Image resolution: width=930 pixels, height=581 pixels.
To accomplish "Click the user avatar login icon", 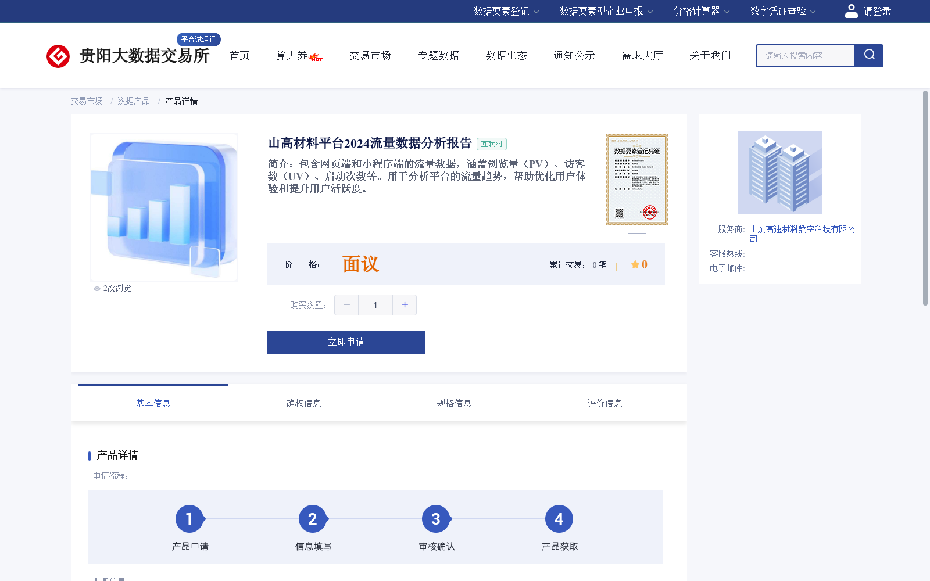I will 852,11.
